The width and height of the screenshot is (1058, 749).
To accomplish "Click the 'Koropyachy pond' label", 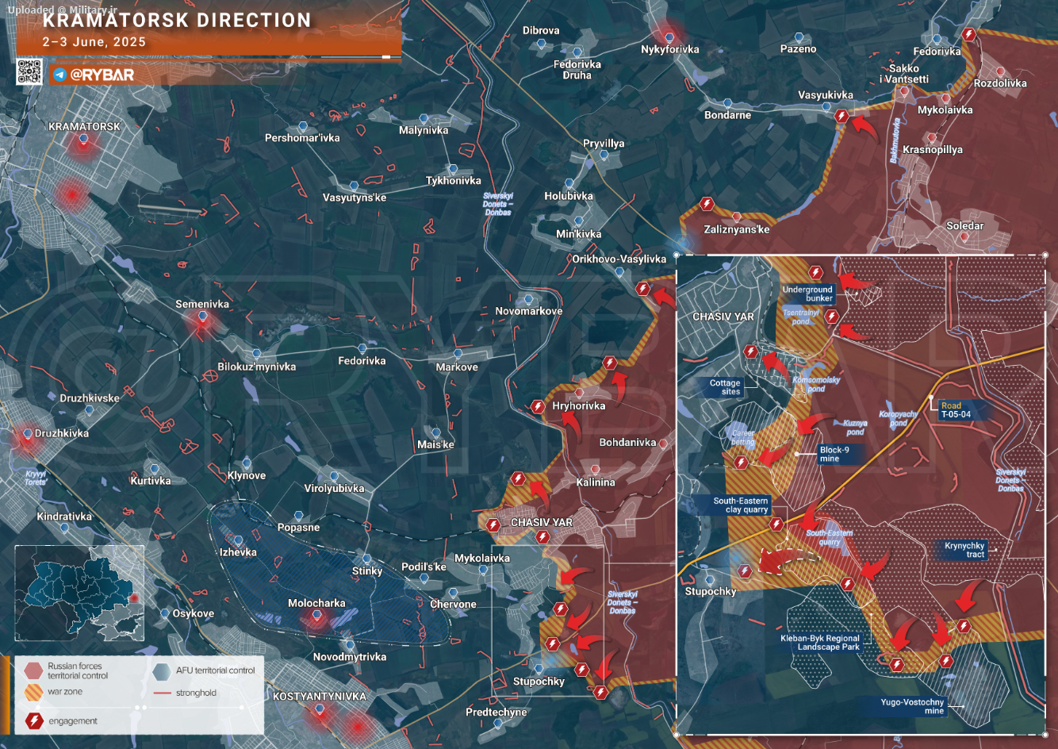I will [x=898, y=419].
